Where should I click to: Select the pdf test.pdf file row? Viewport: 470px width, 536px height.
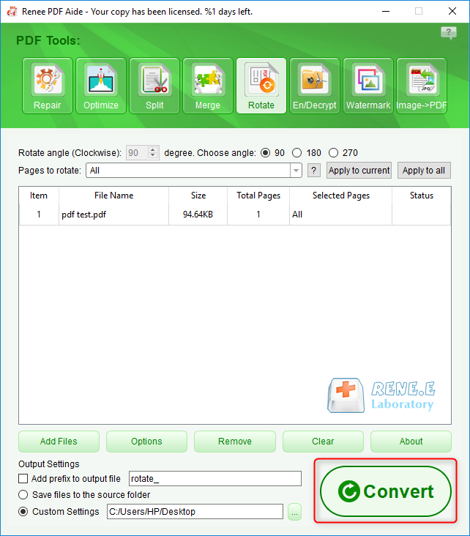tap(235, 215)
